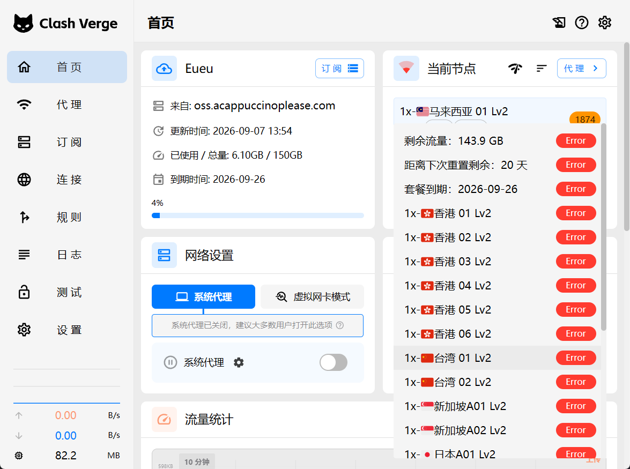Image resolution: width=630 pixels, height=469 pixels.
Task: Click the 订阅 button on Eueu card
Action: [x=339, y=69]
